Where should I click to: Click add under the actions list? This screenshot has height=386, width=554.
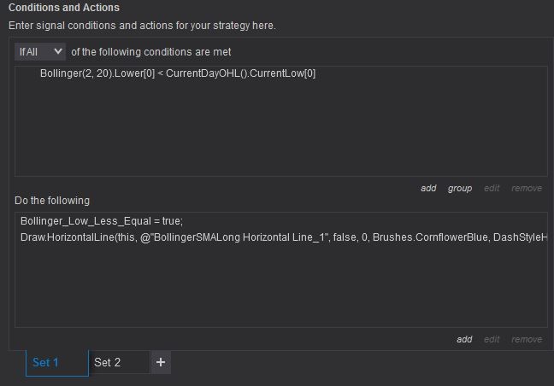[x=464, y=339]
